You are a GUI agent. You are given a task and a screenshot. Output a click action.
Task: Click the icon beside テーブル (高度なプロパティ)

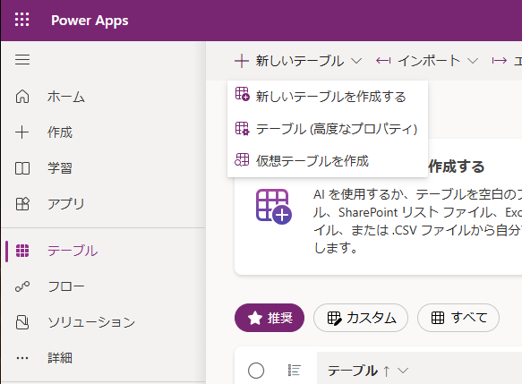pos(242,128)
